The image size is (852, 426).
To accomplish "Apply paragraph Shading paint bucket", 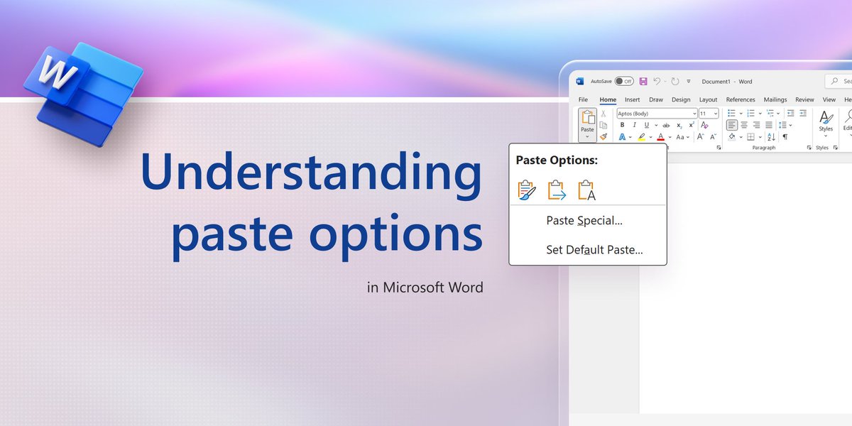I will pyautogui.click(x=731, y=137).
